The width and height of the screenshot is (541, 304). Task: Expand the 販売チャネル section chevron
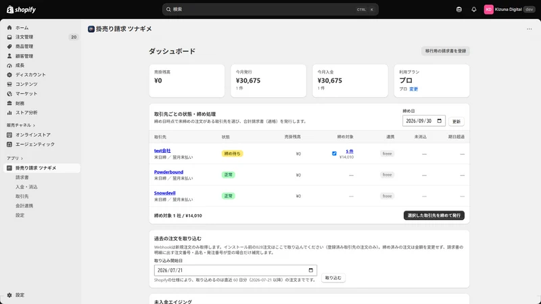(x=34, y=125)
